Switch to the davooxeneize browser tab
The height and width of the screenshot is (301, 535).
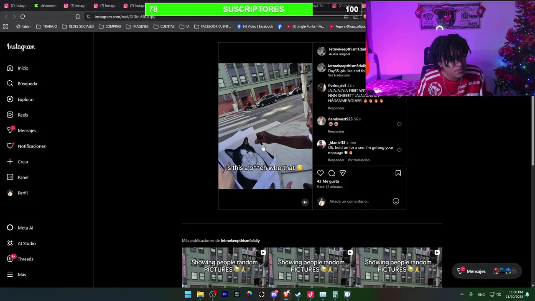45,5
